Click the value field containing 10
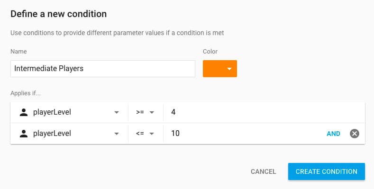Image resolution: width=374 pixels, height=189 pixels. pyautogui.click(x=243, y=134)
